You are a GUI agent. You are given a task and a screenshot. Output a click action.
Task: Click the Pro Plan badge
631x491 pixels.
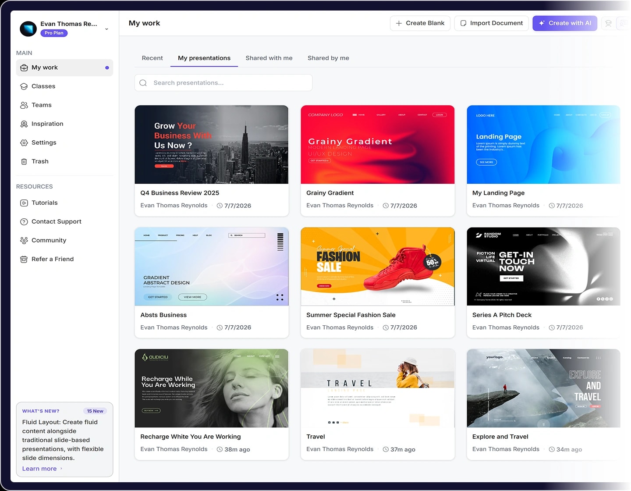54,33
